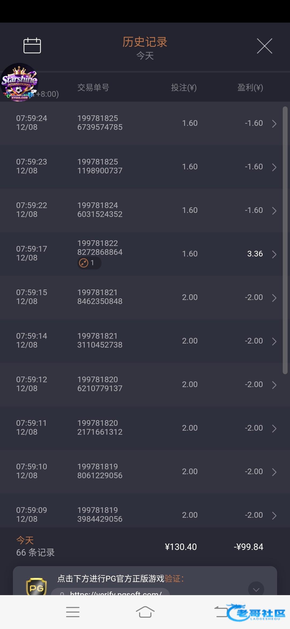Screen dimensions: 290x629
Task: Select transaction number 1997818206210779137
Action: tap(100, 384)
